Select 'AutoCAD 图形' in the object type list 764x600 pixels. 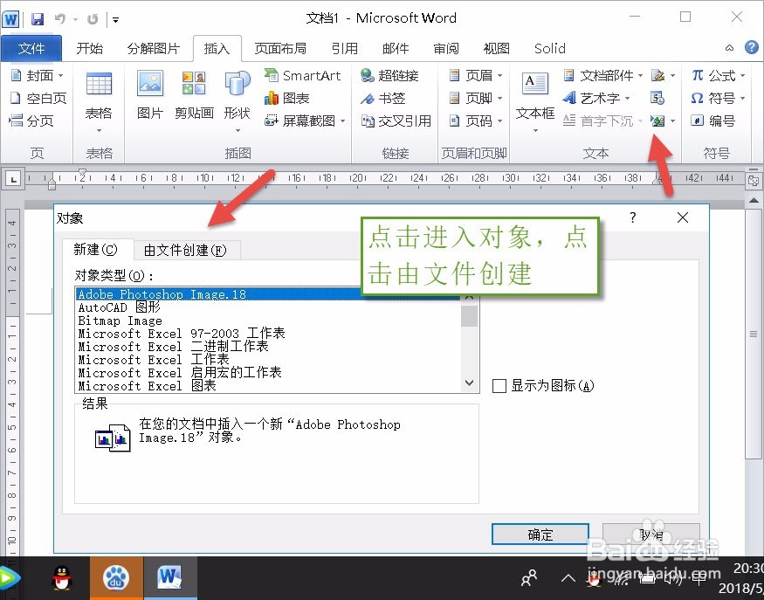(268, 307)
